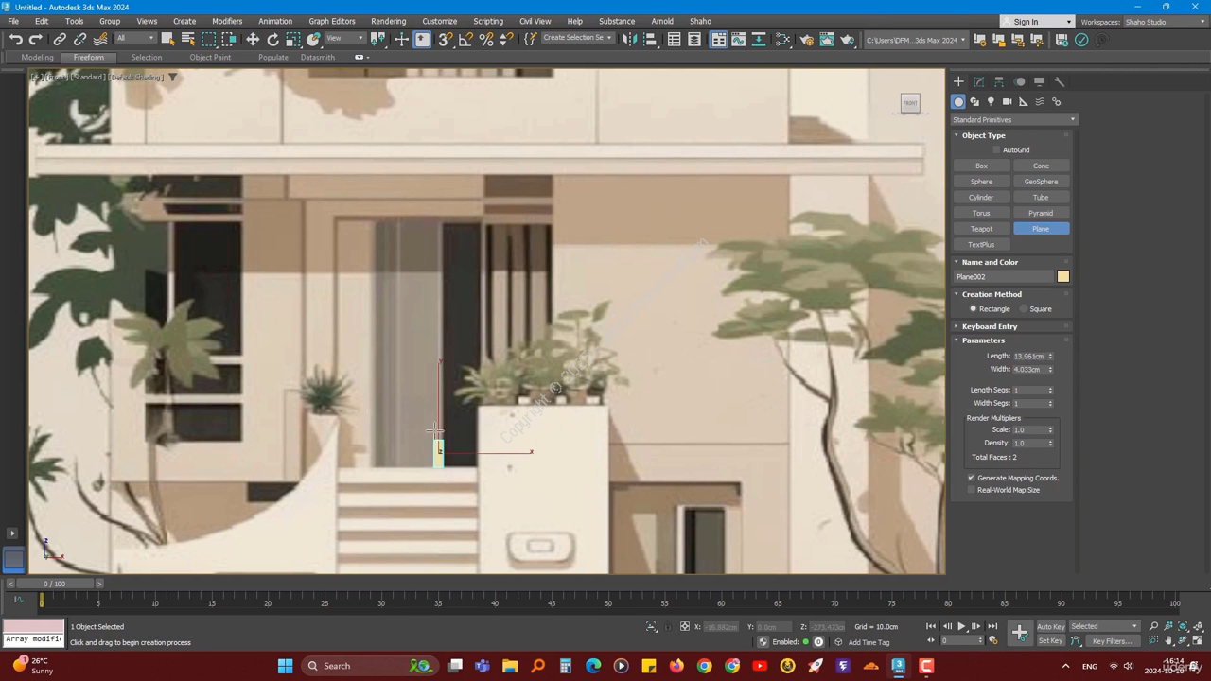Image resolution: width=1211 pixels, height=681 pixels.
Task: Open the Scripting menu
Action: [488, 21]
